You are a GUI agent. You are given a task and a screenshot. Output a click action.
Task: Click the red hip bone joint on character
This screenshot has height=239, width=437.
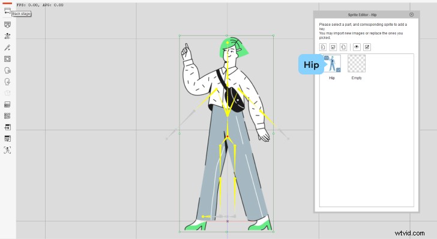coord(228,136)
